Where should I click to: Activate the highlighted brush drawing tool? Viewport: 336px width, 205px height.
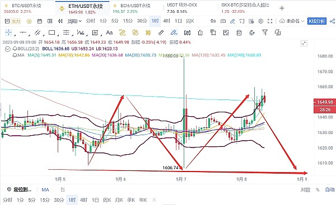point(174,32)
